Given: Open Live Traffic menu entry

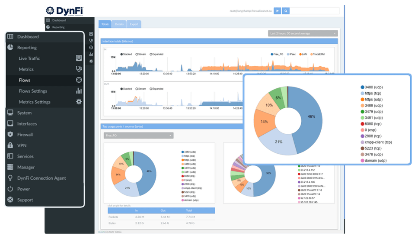Looking at the screenshot, I should click(29, 58).
